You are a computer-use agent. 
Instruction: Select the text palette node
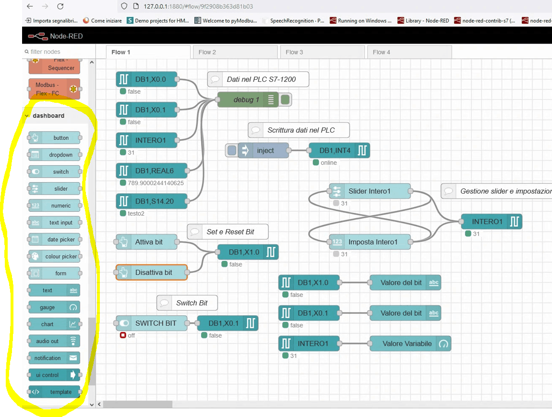coord(54,290)
